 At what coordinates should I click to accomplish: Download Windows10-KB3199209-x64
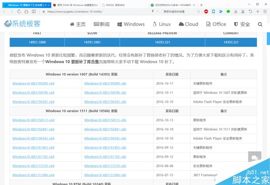click(x=33, y=83)
